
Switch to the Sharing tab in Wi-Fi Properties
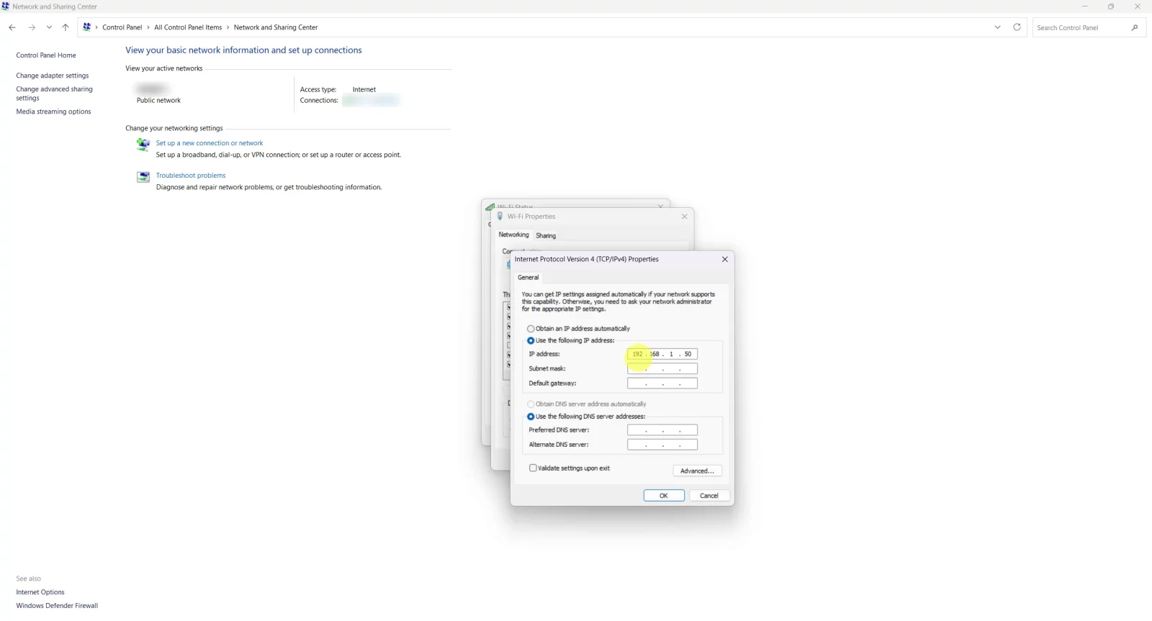[546, 235]
